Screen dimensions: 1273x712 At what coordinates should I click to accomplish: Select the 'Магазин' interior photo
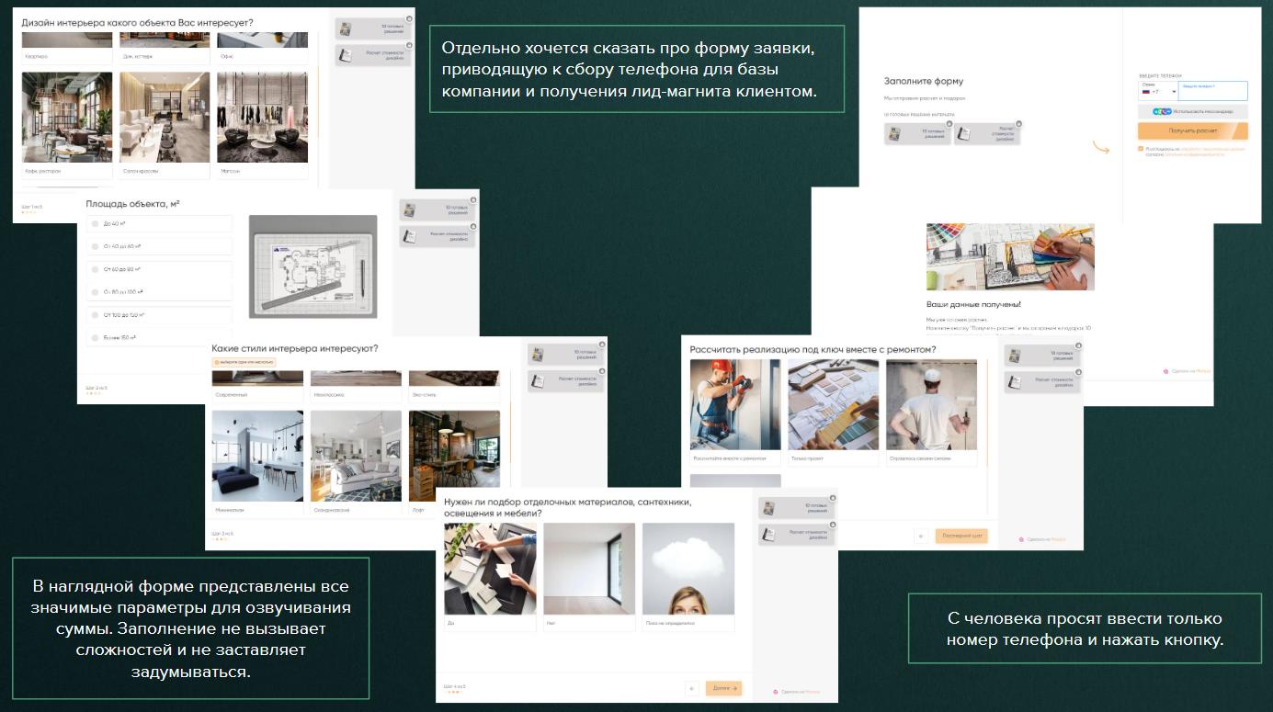pyautogui.click(x=263, y=118)
